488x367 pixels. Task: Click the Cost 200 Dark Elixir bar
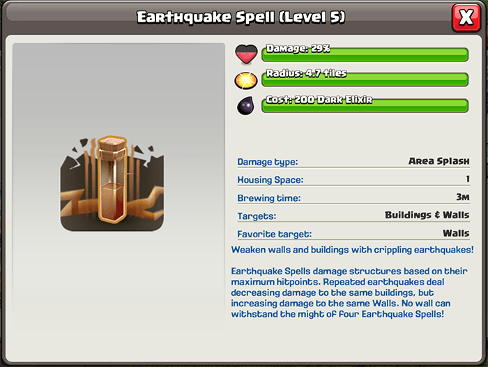click(365, 105)
